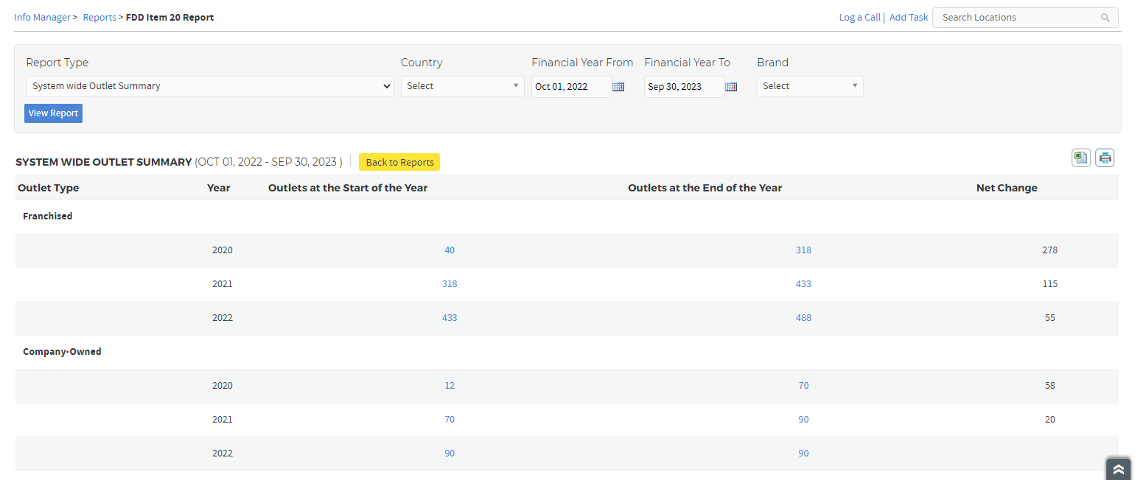Select the System Wide Outlet Summary title
1143x480 pixels.
pos(104,162)
